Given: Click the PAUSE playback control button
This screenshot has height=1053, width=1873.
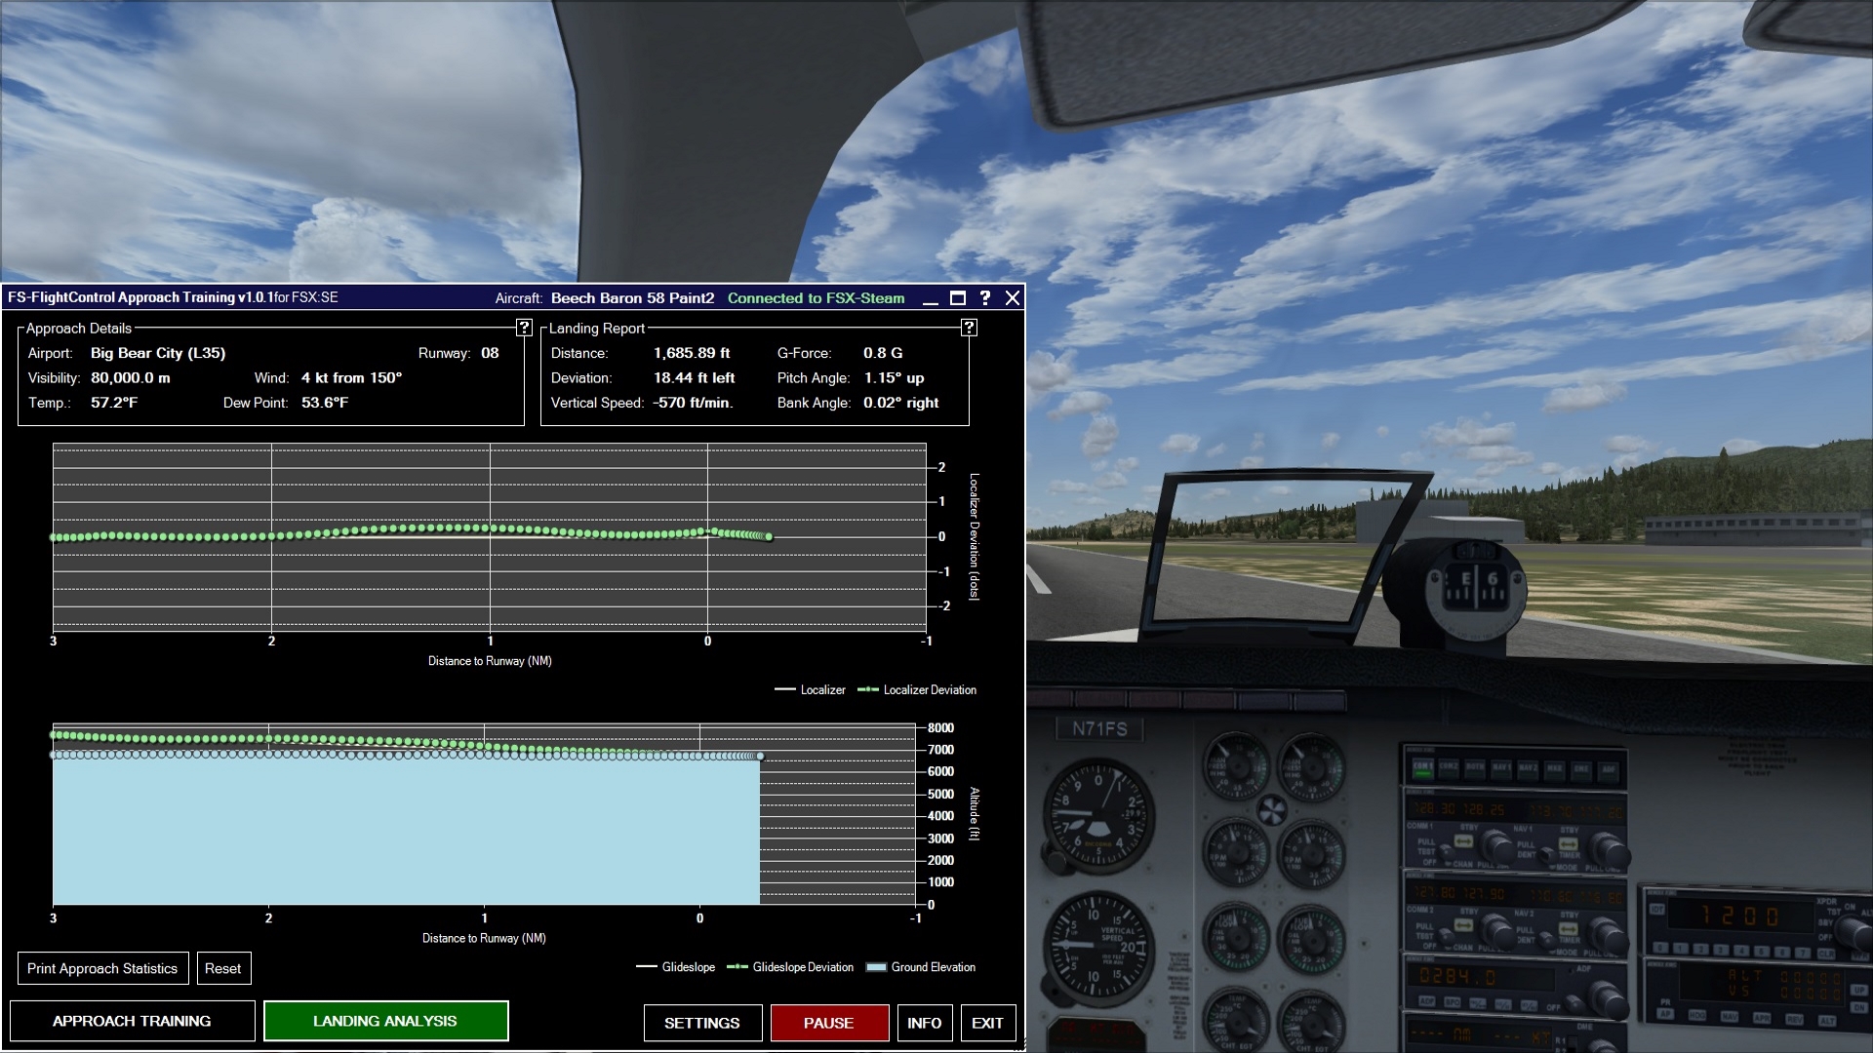Looking at the screenshot, I should tap(828, 1022).
